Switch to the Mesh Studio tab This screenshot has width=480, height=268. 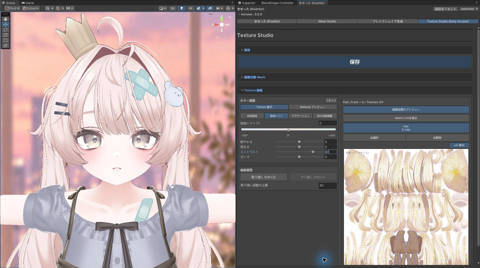point(327,21)
